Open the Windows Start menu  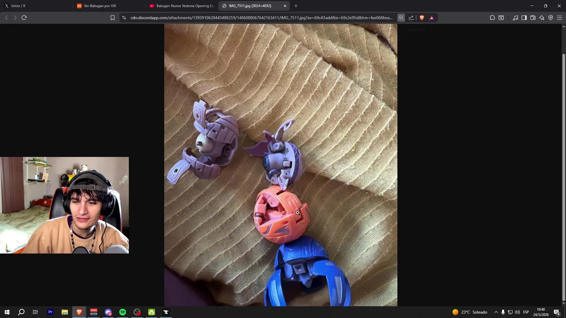7,312
